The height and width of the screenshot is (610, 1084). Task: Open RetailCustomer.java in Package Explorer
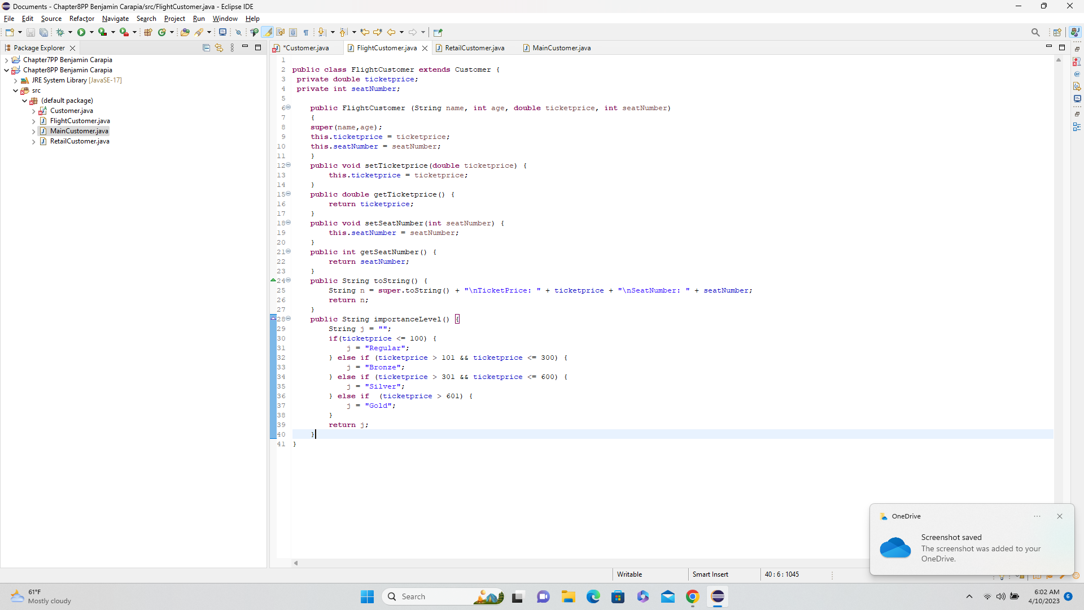point(80,141)
